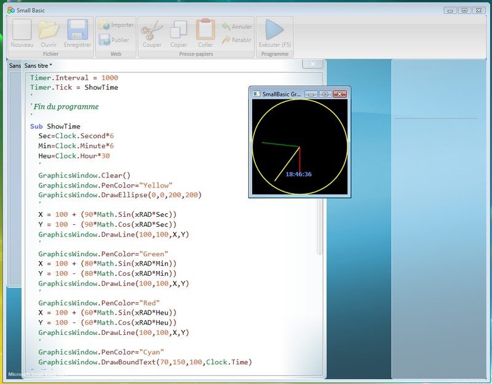Redo change with Rétablir
The width and height of the screenshot is (492, 384).
click(237, 40)
